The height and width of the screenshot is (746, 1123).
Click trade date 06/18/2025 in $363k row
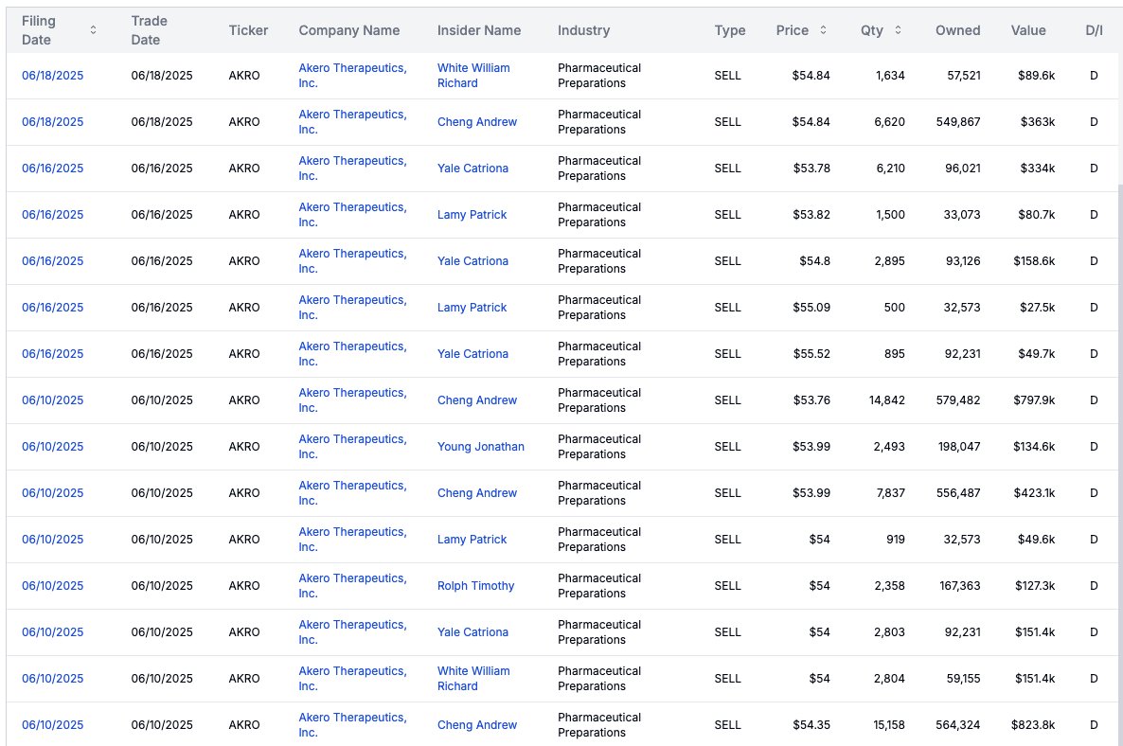[x=162, y=122]
